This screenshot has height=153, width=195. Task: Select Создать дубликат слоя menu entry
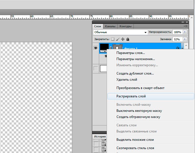(135, 73)
